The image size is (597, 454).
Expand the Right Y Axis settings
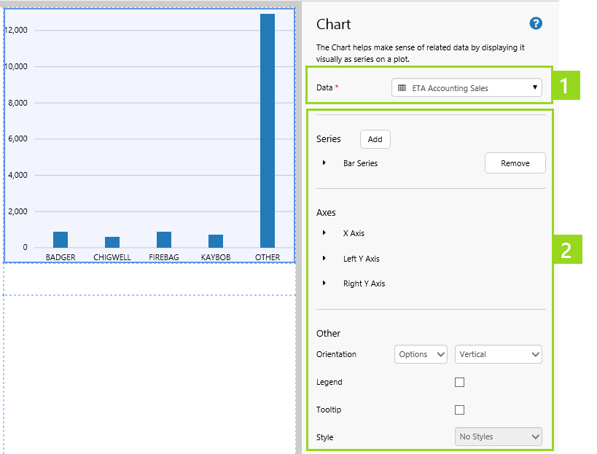pos(324,283)
